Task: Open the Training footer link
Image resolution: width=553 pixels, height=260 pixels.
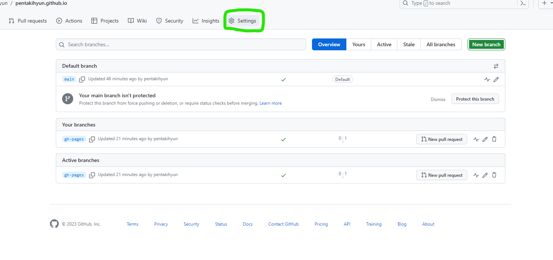Action: tap(374, 224)
